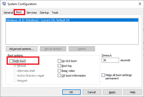Click the Cancel button
Screen dimensions: 144x97
pyautogui.click(x=92, y=92)
